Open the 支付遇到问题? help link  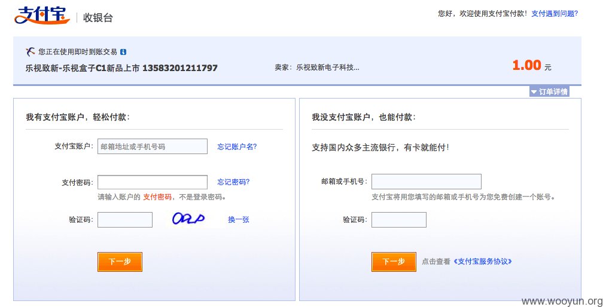555,14
